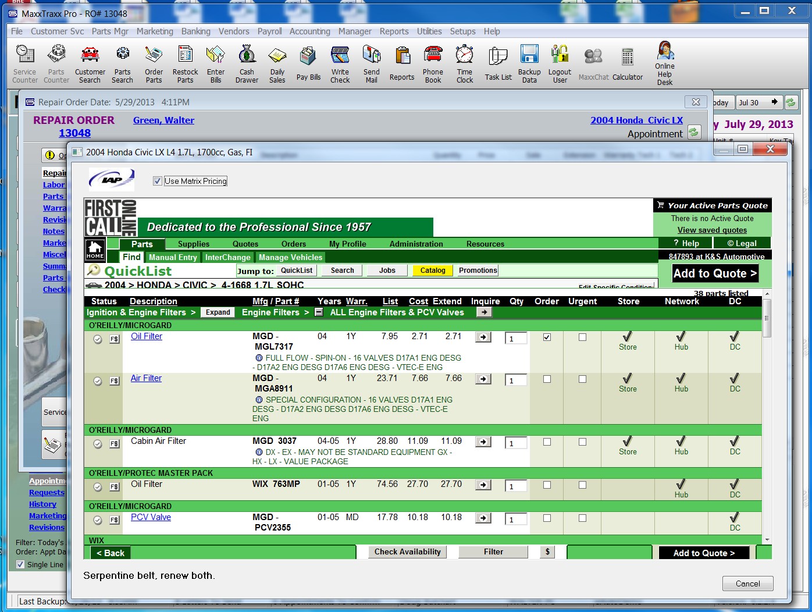
Task: Open the Enter Bills tool
Action: [x=216, y=64]
